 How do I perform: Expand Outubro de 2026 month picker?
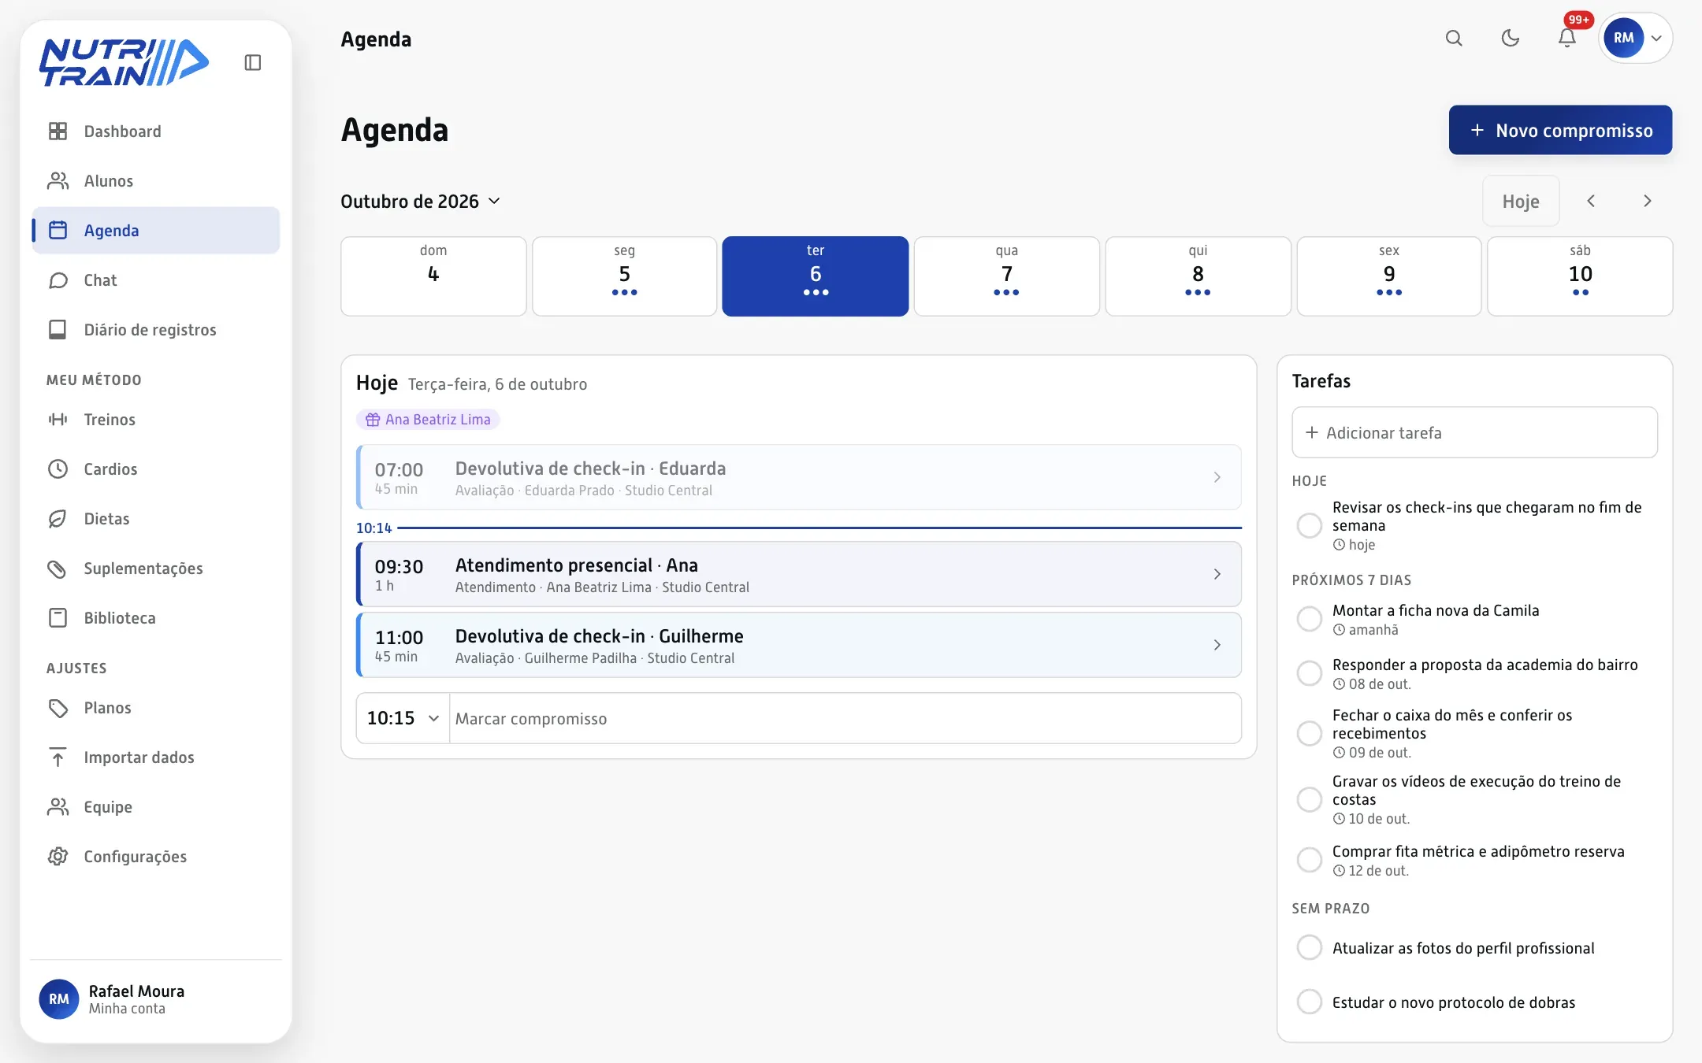coord(421,202)
